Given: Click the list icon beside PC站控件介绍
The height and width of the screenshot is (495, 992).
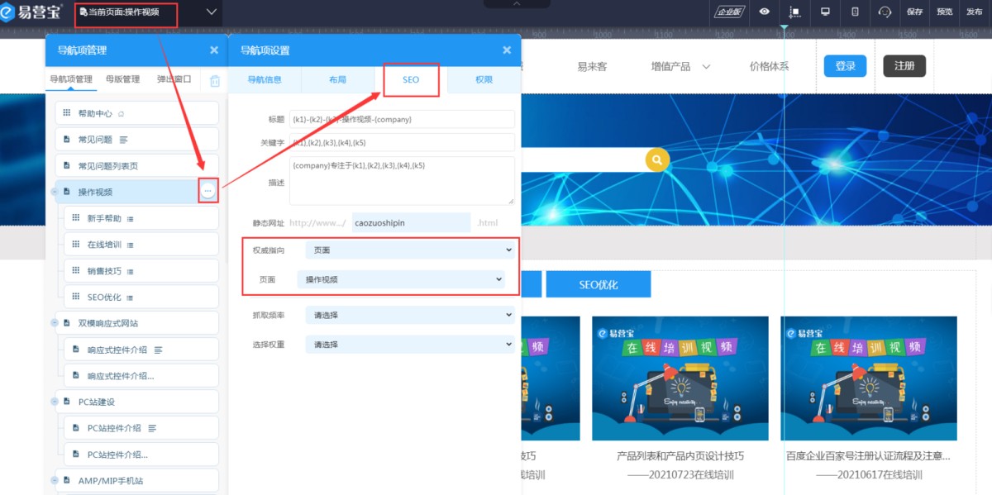Looking at the screenshot, I should pyautogui.click(x=152, y=428).
